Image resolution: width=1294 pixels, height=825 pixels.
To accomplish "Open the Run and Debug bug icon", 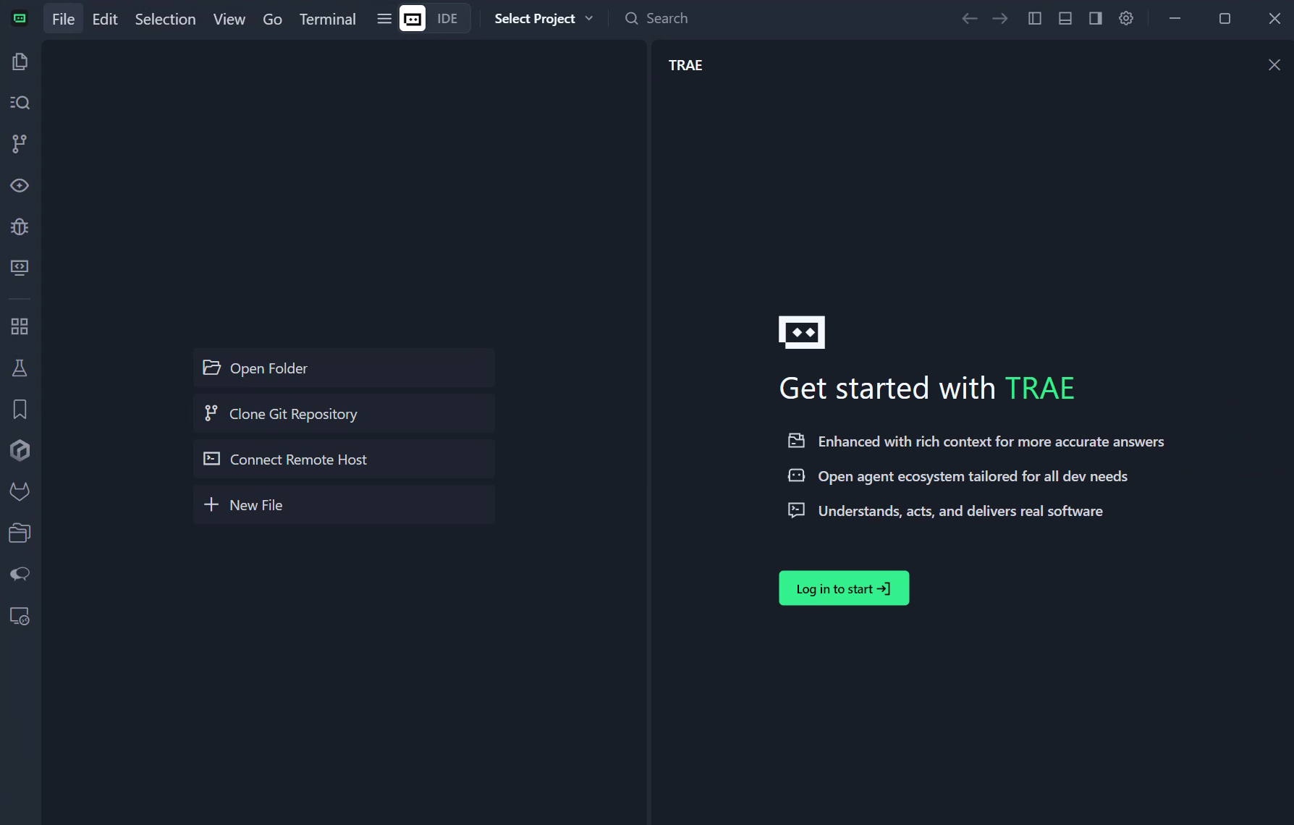I will (20, 227).
